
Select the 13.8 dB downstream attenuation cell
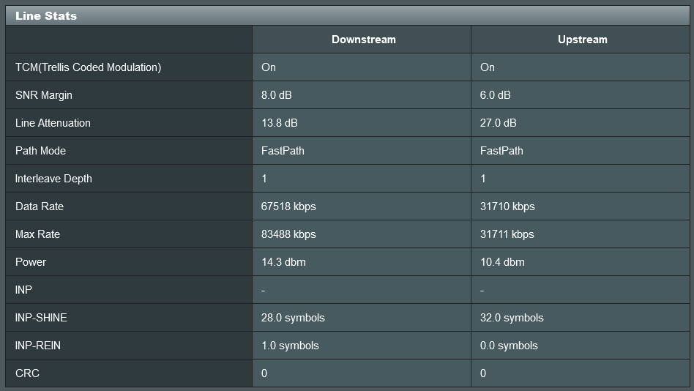279,123
